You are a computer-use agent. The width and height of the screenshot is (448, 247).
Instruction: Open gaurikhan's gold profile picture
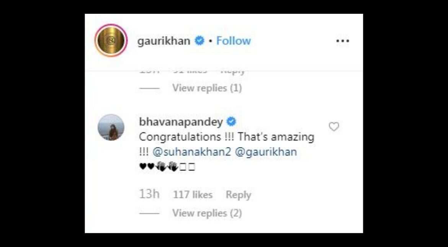(x=111, y=41)
